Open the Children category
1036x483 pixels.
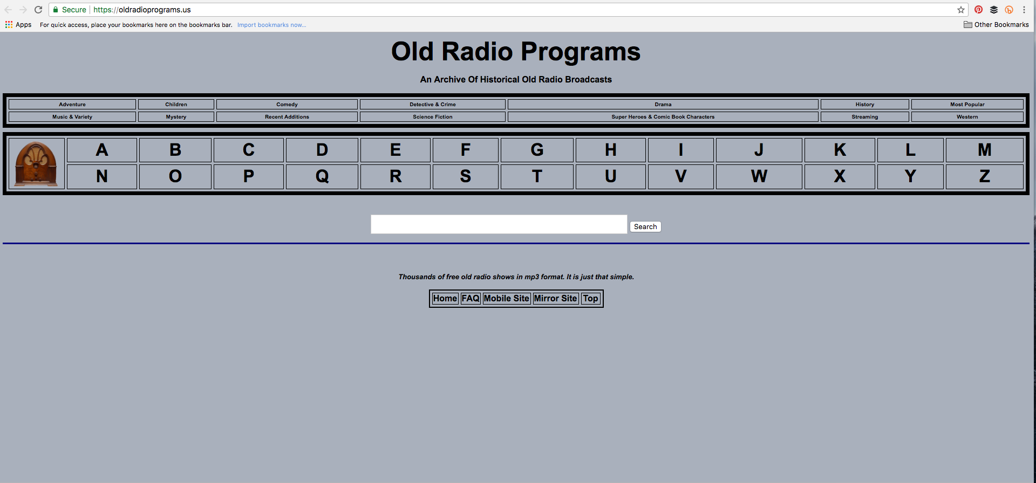point(176,105)
